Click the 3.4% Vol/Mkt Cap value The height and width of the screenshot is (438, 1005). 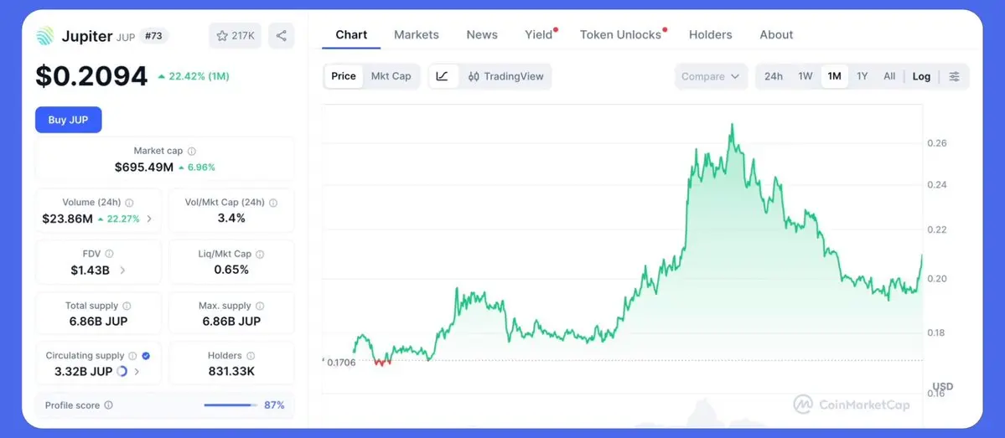coord(231,219)
